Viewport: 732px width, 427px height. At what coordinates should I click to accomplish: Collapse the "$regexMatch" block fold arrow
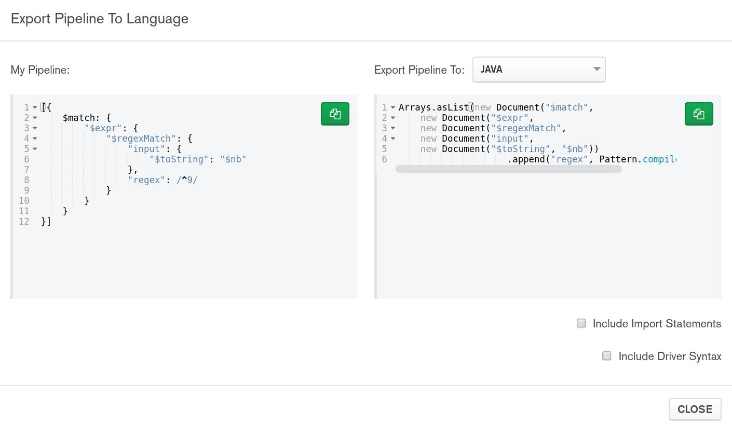point(34,139)
